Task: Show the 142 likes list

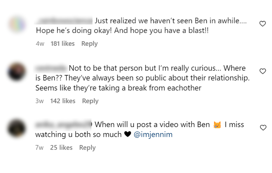Action: (63, 101)
